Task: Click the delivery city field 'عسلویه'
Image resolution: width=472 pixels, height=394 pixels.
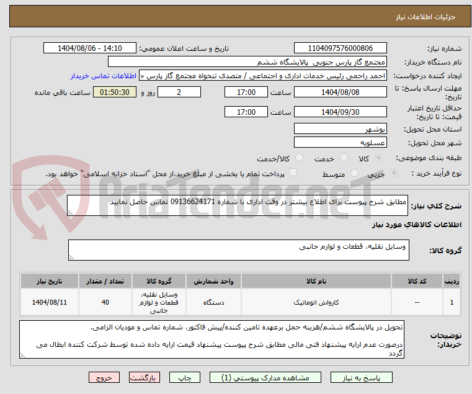Action: [x=340, y=142]
